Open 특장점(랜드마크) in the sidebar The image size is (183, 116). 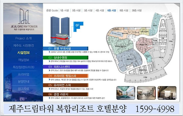pos(23,67)
